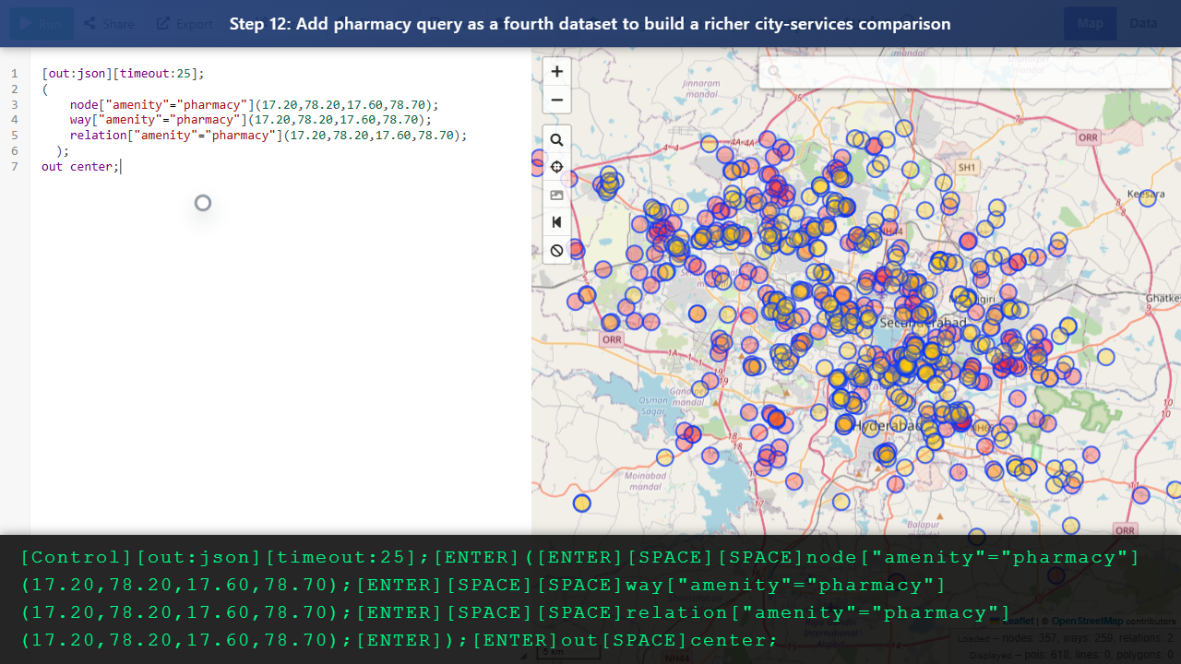Zoom in using the plus control
Image resolution: width=1181 pixels, height=664 pixels.
[556, 71]
